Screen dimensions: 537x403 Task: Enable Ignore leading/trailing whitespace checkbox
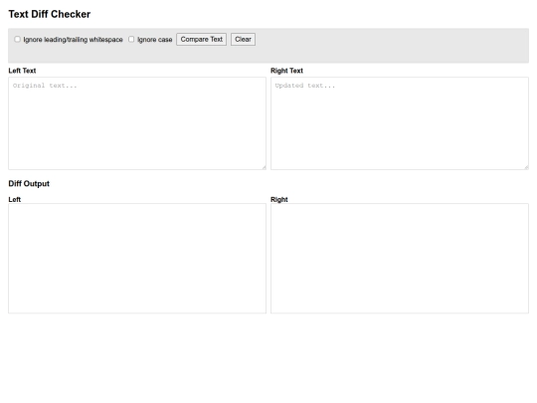coord(18,40)
